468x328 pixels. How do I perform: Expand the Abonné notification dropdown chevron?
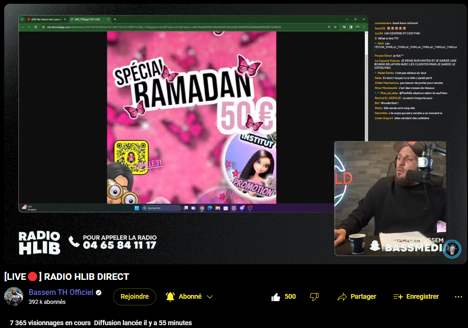(210, 297)
